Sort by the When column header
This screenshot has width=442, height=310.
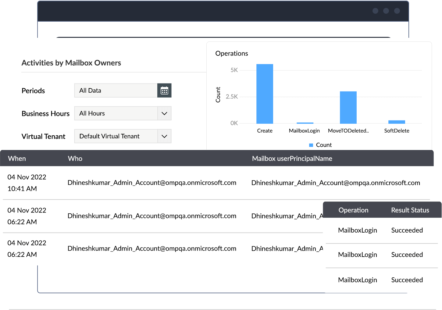(17, 159)
